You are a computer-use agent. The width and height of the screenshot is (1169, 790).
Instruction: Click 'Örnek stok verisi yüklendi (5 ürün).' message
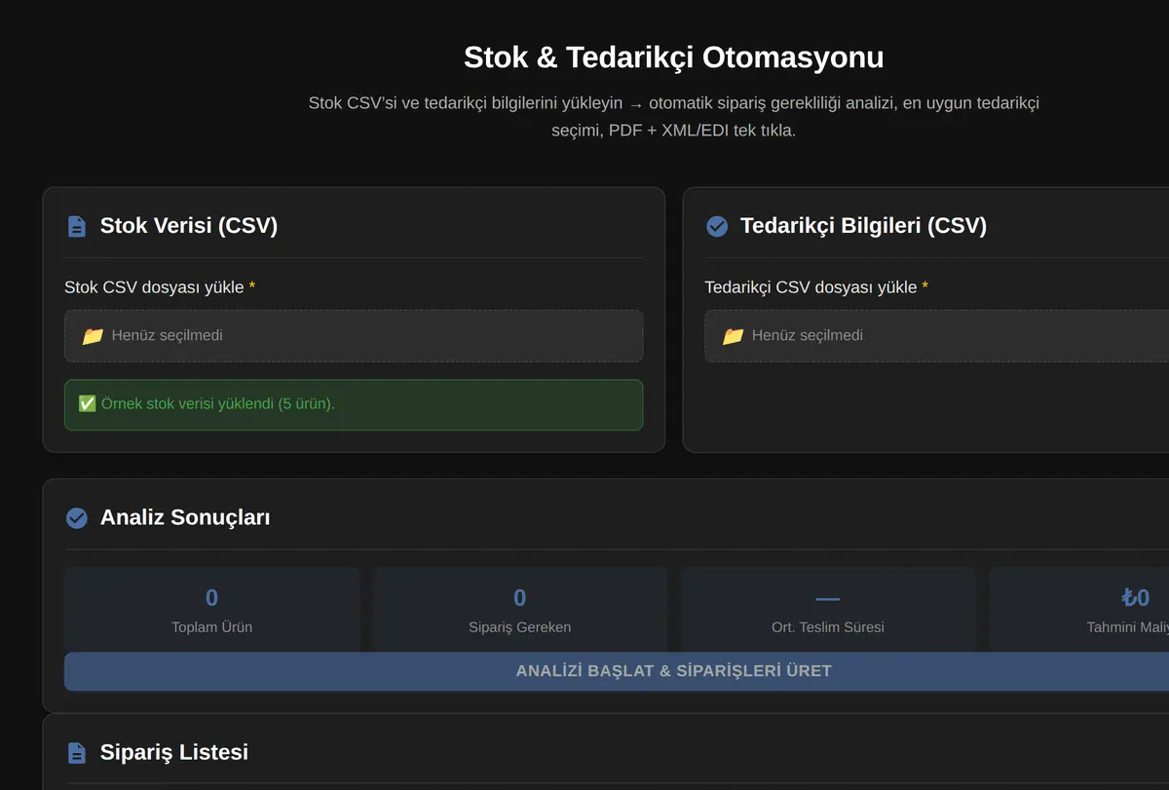click(354, 404)
